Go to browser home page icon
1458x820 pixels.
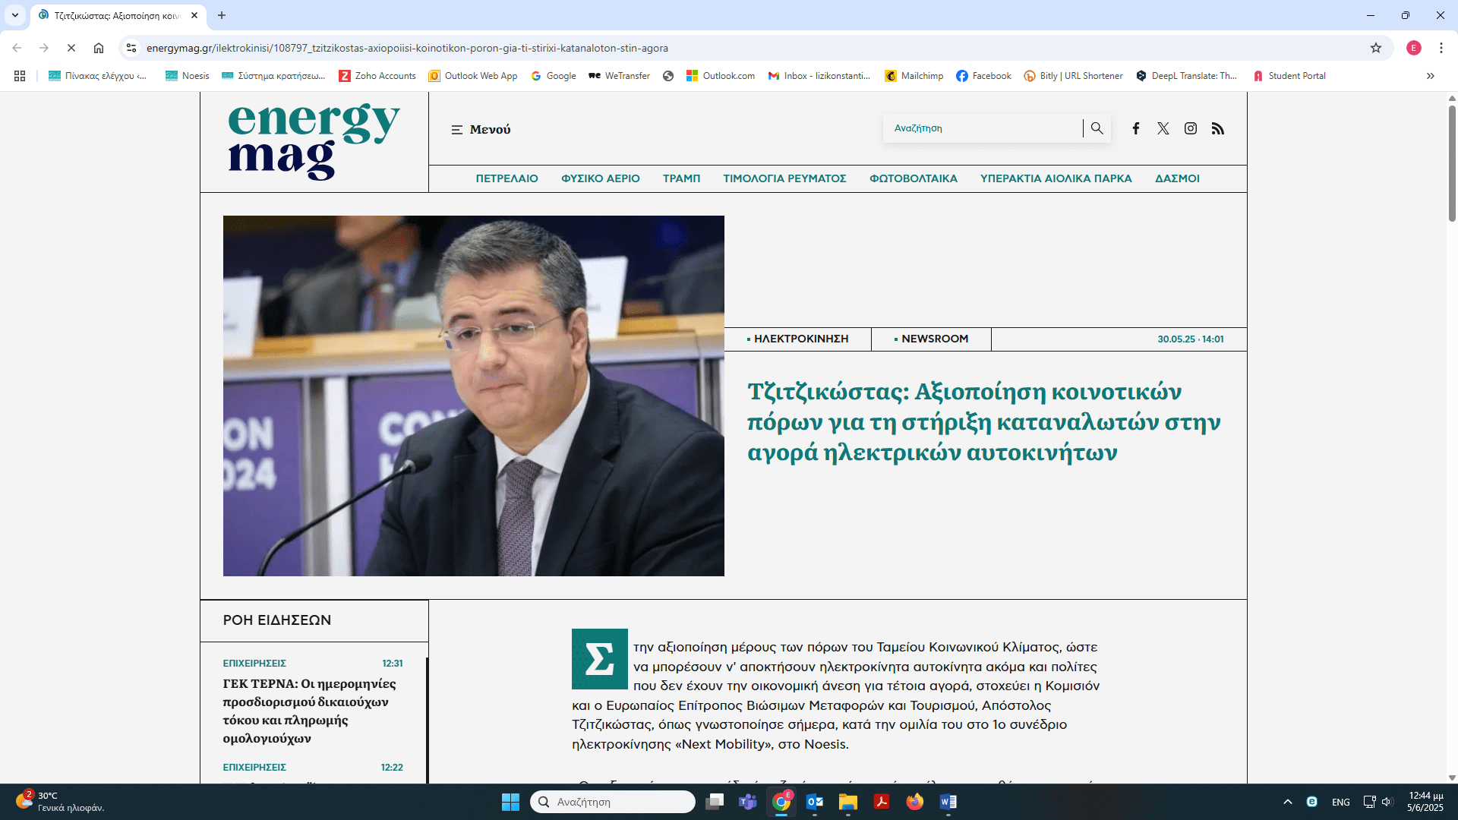(x=99, y=48)
